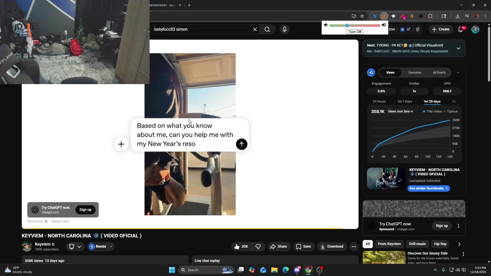Like the video (20K)

(x=241, y=246)
